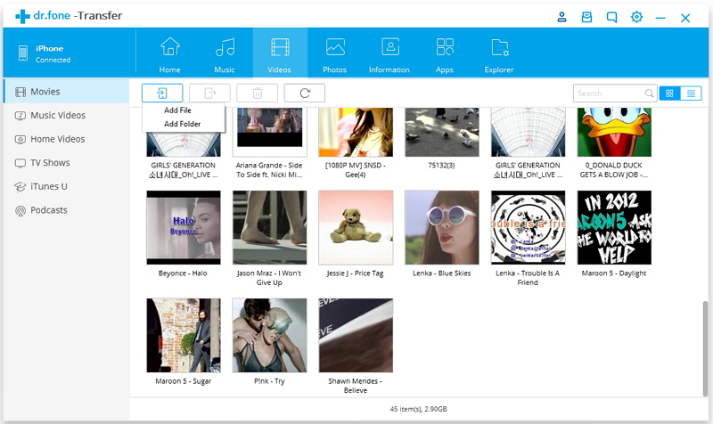Click the Export toolbar button
The height and width of the screenshot is (424, 713).
point(209,94)
